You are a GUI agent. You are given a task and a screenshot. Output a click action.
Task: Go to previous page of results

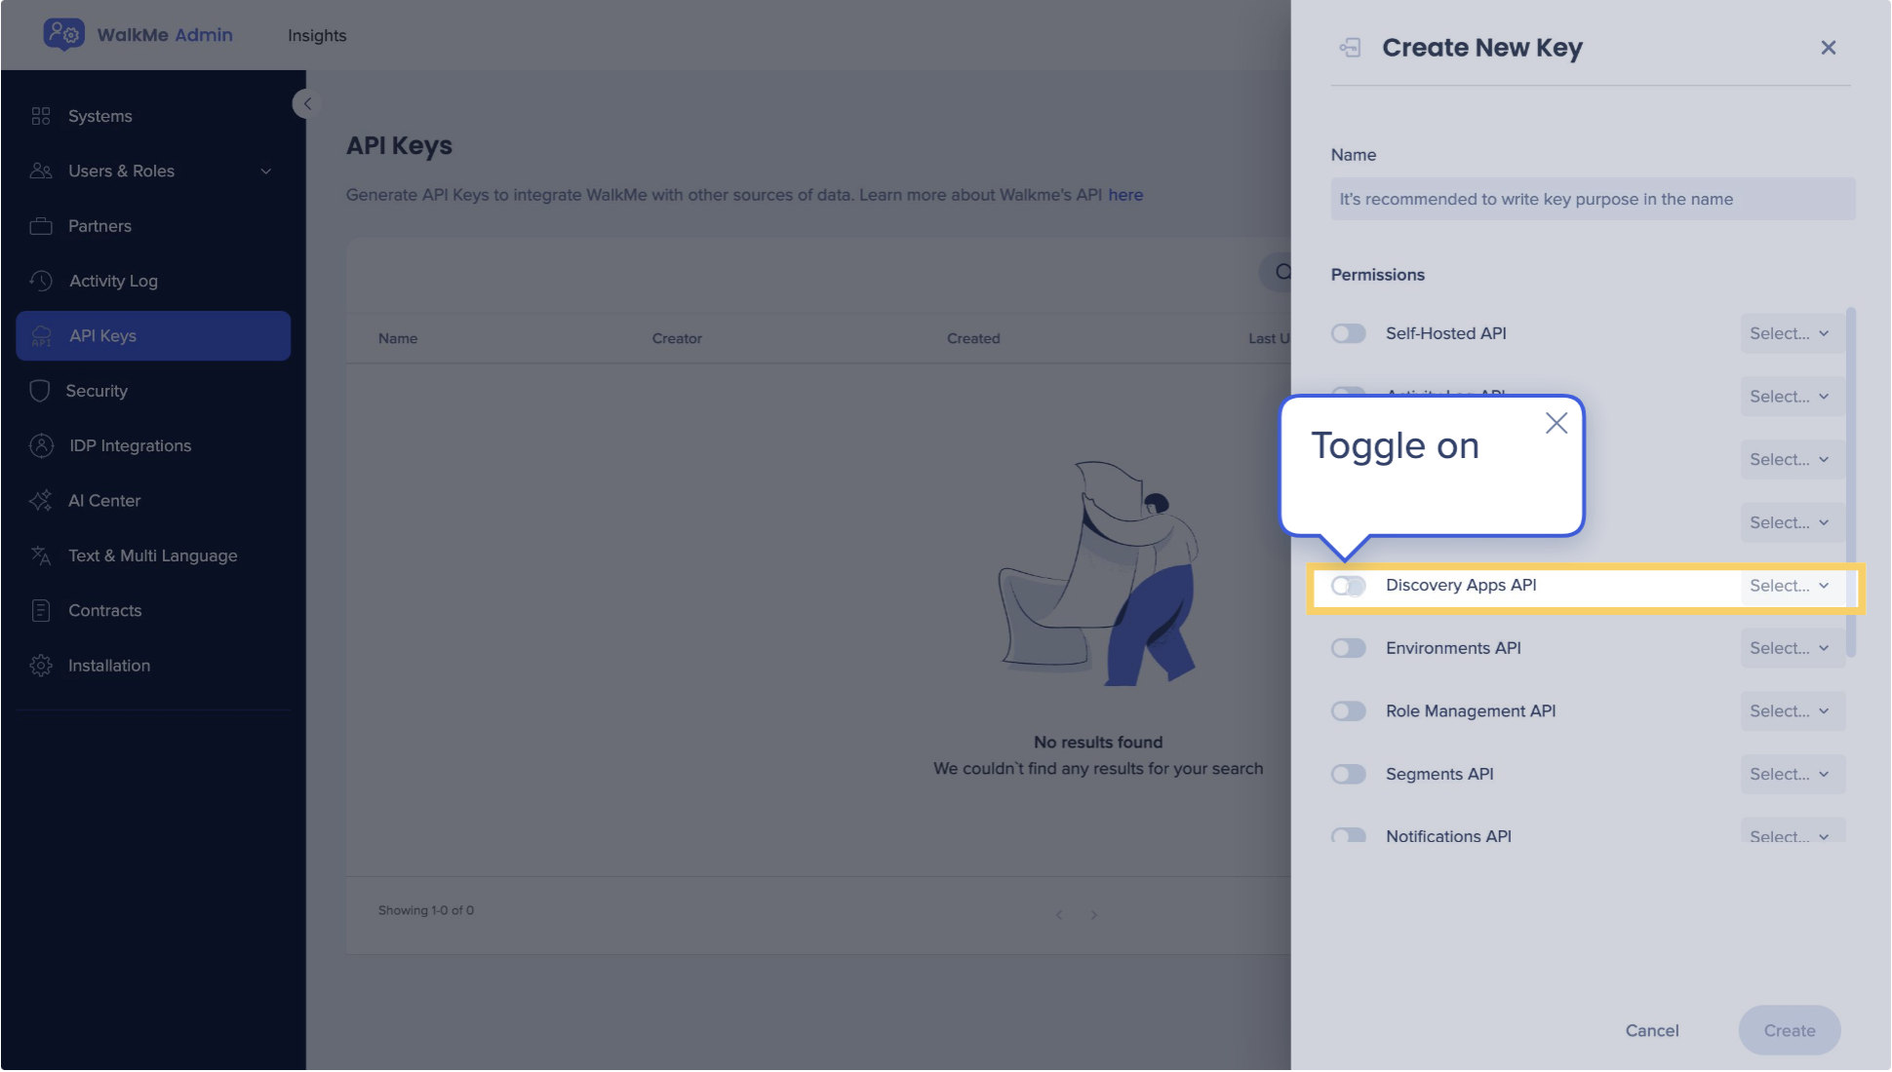1059,914
